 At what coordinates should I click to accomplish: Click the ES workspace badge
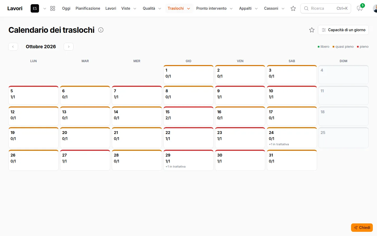(x=35, y=8)
